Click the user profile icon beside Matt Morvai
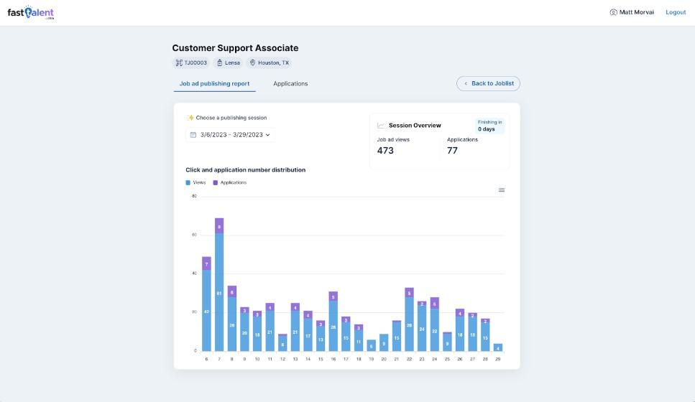This screenshot has width=695, height=402. tap(613, 12)
